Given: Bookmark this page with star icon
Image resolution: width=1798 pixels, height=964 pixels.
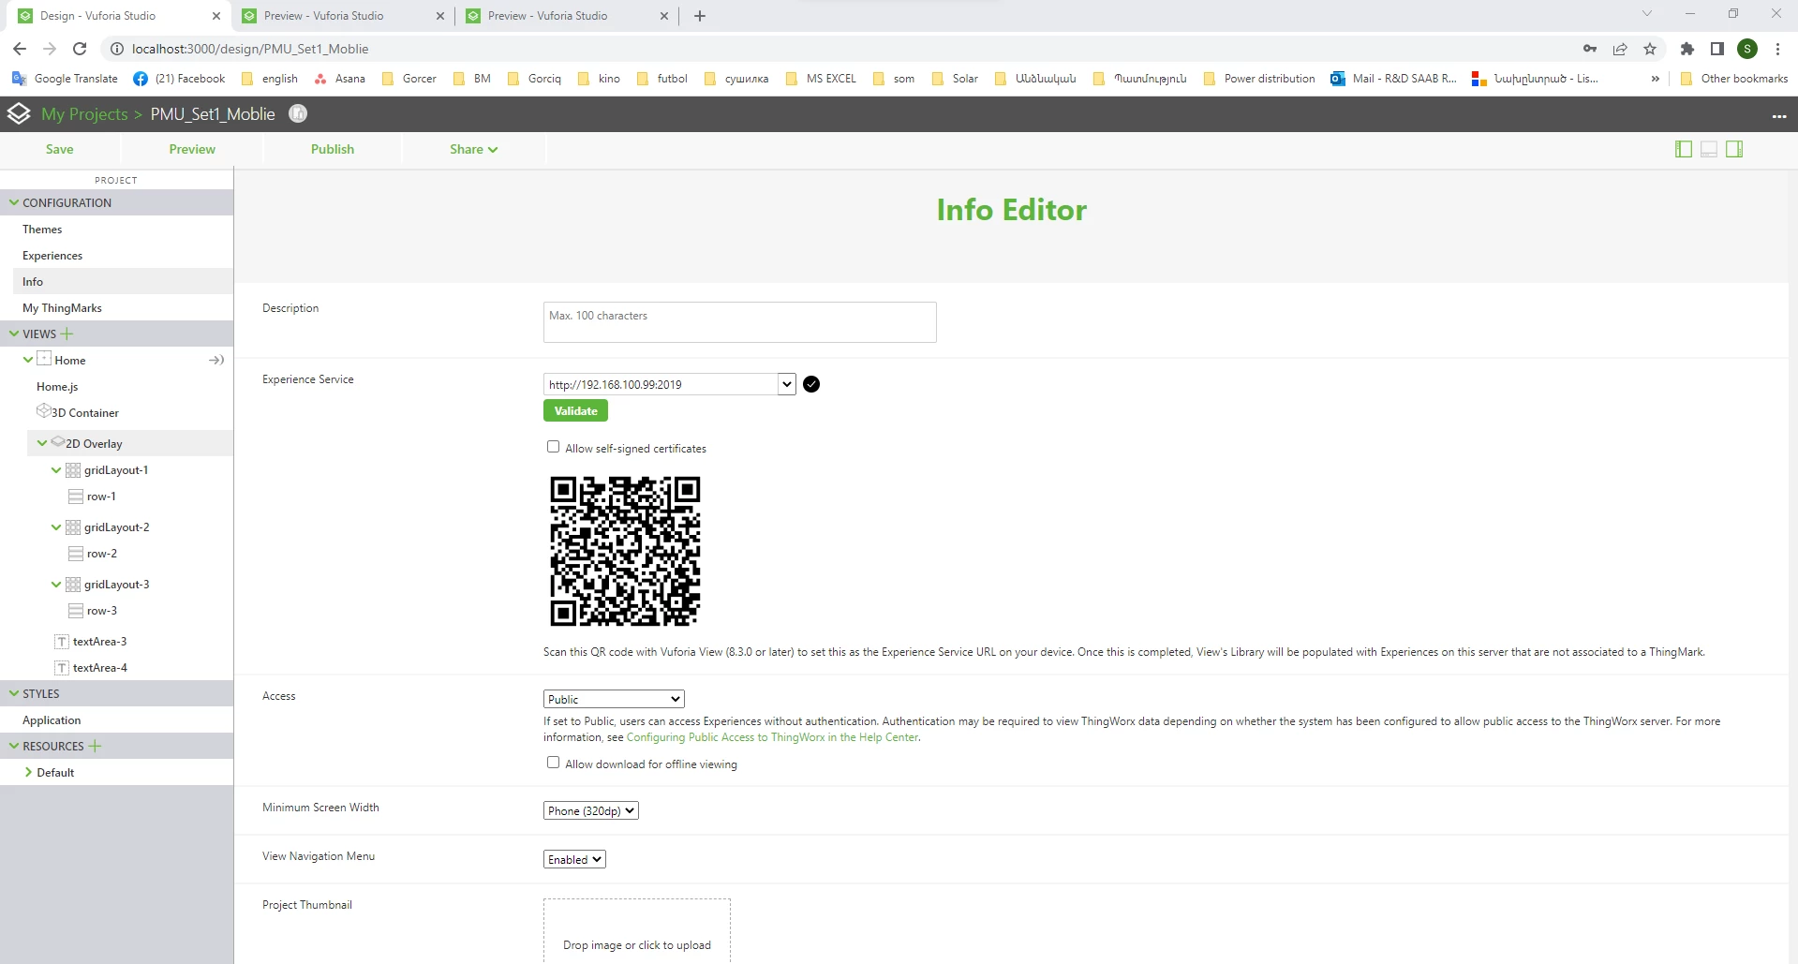Looking at the screenshot, I should point(1650,49).
